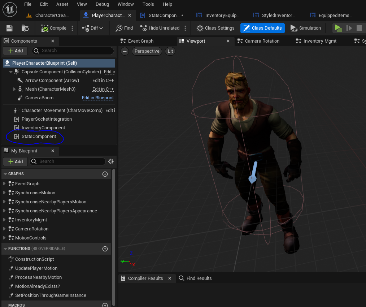Image resolution: width=366 pixels, height=307 pixels.
Task: Open the File menu
Action: (27, 4)
